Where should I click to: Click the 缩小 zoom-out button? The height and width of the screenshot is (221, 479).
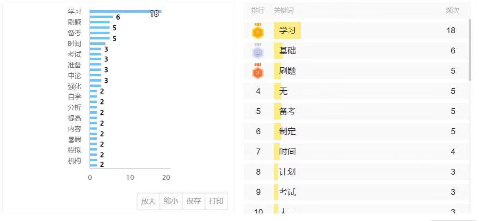click(x=171, y=201)
